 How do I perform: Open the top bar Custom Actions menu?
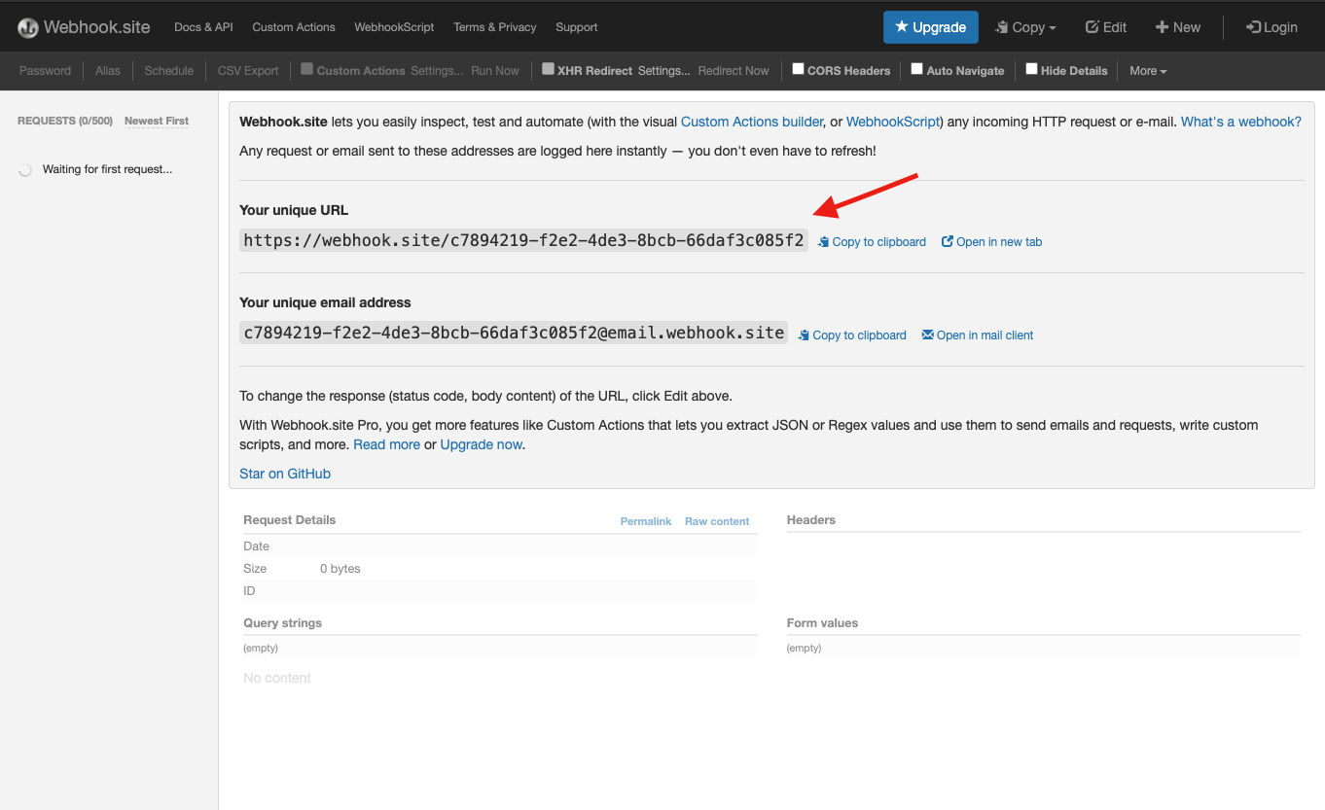pyautogui.click(x=294, y=27)
